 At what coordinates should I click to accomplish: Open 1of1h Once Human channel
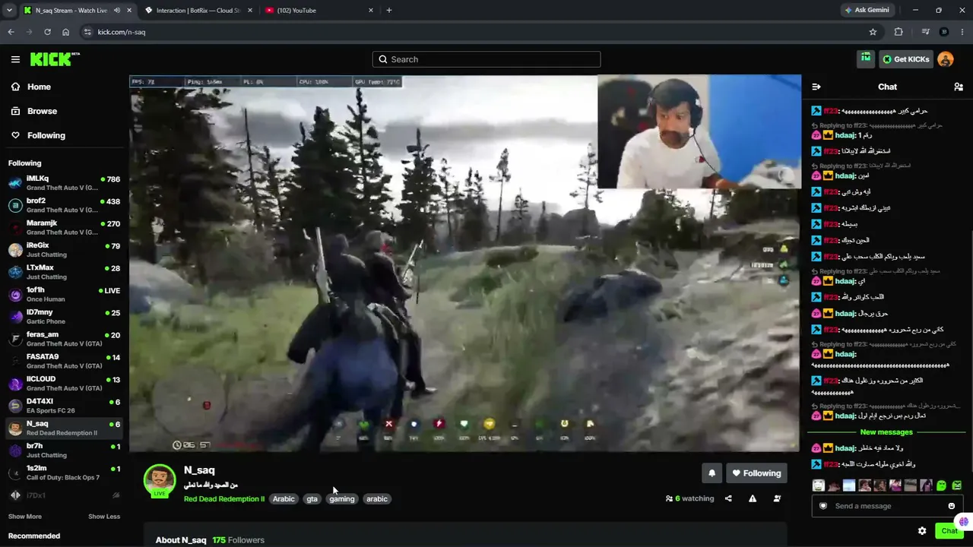pos(64,294)
